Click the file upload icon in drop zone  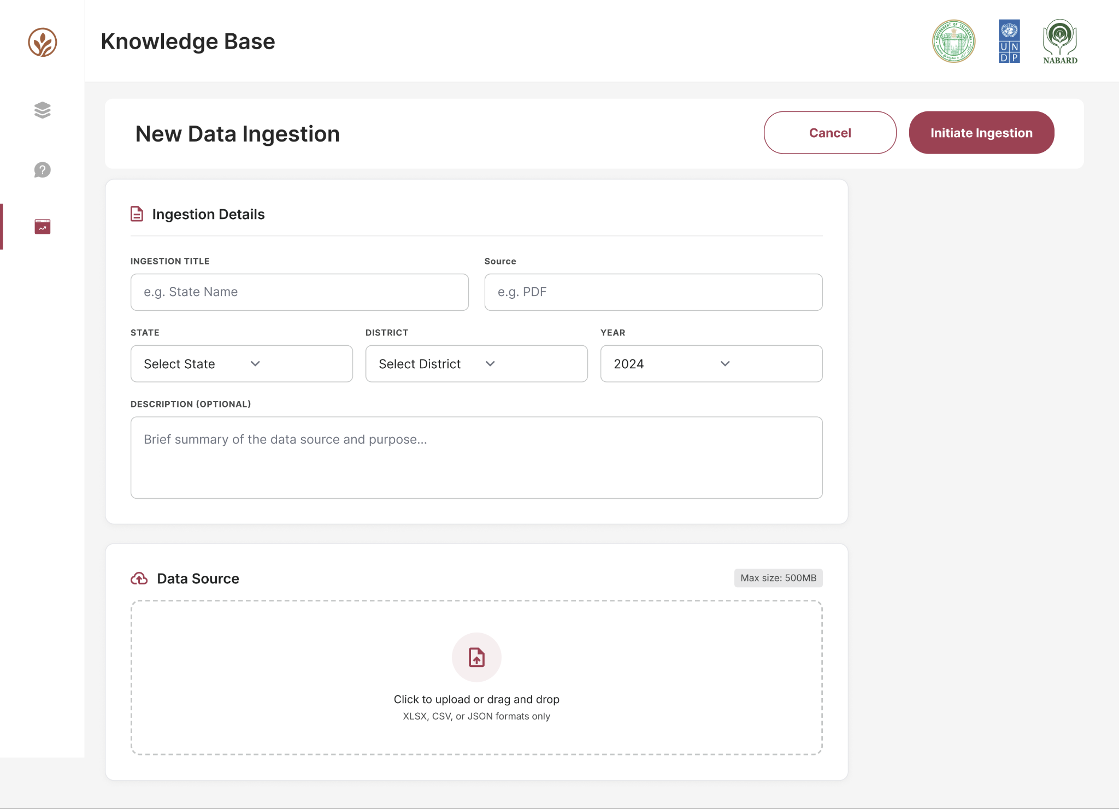tap(476, 657)
